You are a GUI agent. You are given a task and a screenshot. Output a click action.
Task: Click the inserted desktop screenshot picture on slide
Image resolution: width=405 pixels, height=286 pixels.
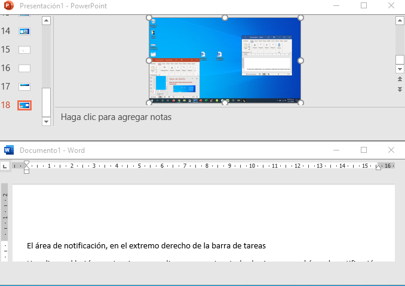[225, 60]
